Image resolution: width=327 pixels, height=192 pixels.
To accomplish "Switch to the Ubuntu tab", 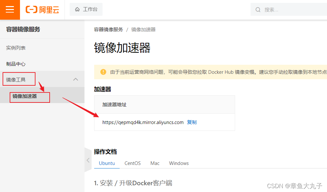I will coord(107,163).
